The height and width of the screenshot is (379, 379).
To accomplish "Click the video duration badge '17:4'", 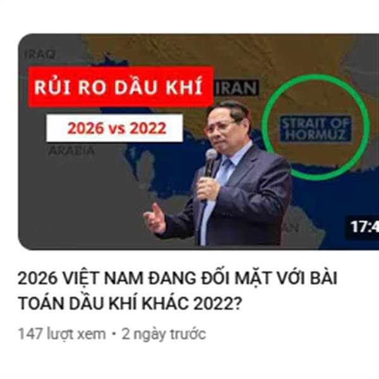I will tap(363, 227).
